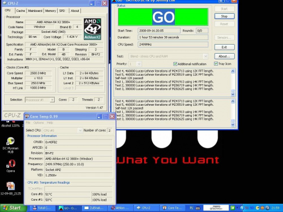Open the File menu in Core Temp
Screen dimensions: 283x212
pyautogui.click(x=28, y=123)
